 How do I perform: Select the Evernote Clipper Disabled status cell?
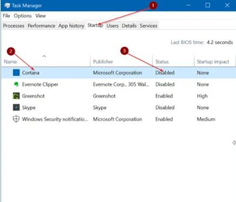pyautogui.click(x=165, y=84)
